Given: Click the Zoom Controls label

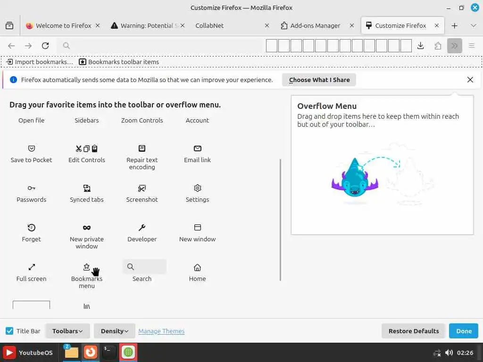Looking at the screenshot, I should click(142, 120).
